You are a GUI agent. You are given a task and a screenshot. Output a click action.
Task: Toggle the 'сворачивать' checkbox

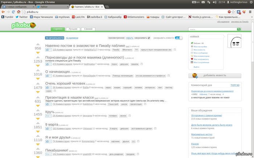click(x=148, y=38)
